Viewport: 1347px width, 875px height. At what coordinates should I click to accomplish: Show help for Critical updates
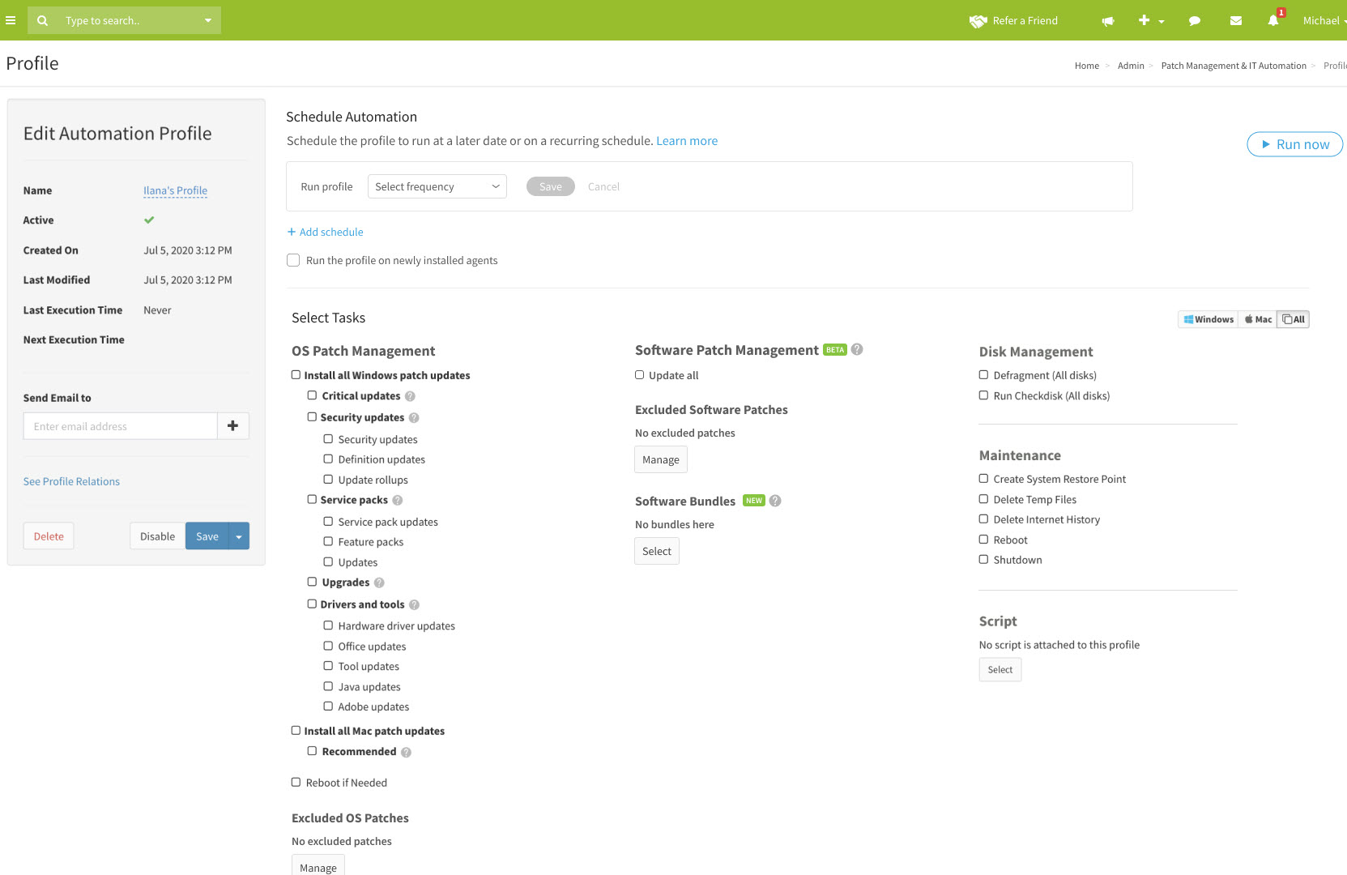[x=410, y=396]
